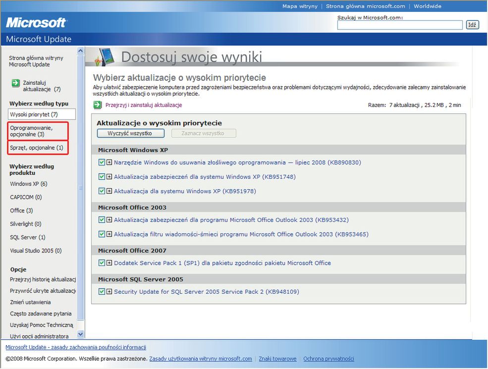Expand Outlook junk filter update KB953465 details
The height and width of the screenshot is (369, 488).
[x=109, y=234]
